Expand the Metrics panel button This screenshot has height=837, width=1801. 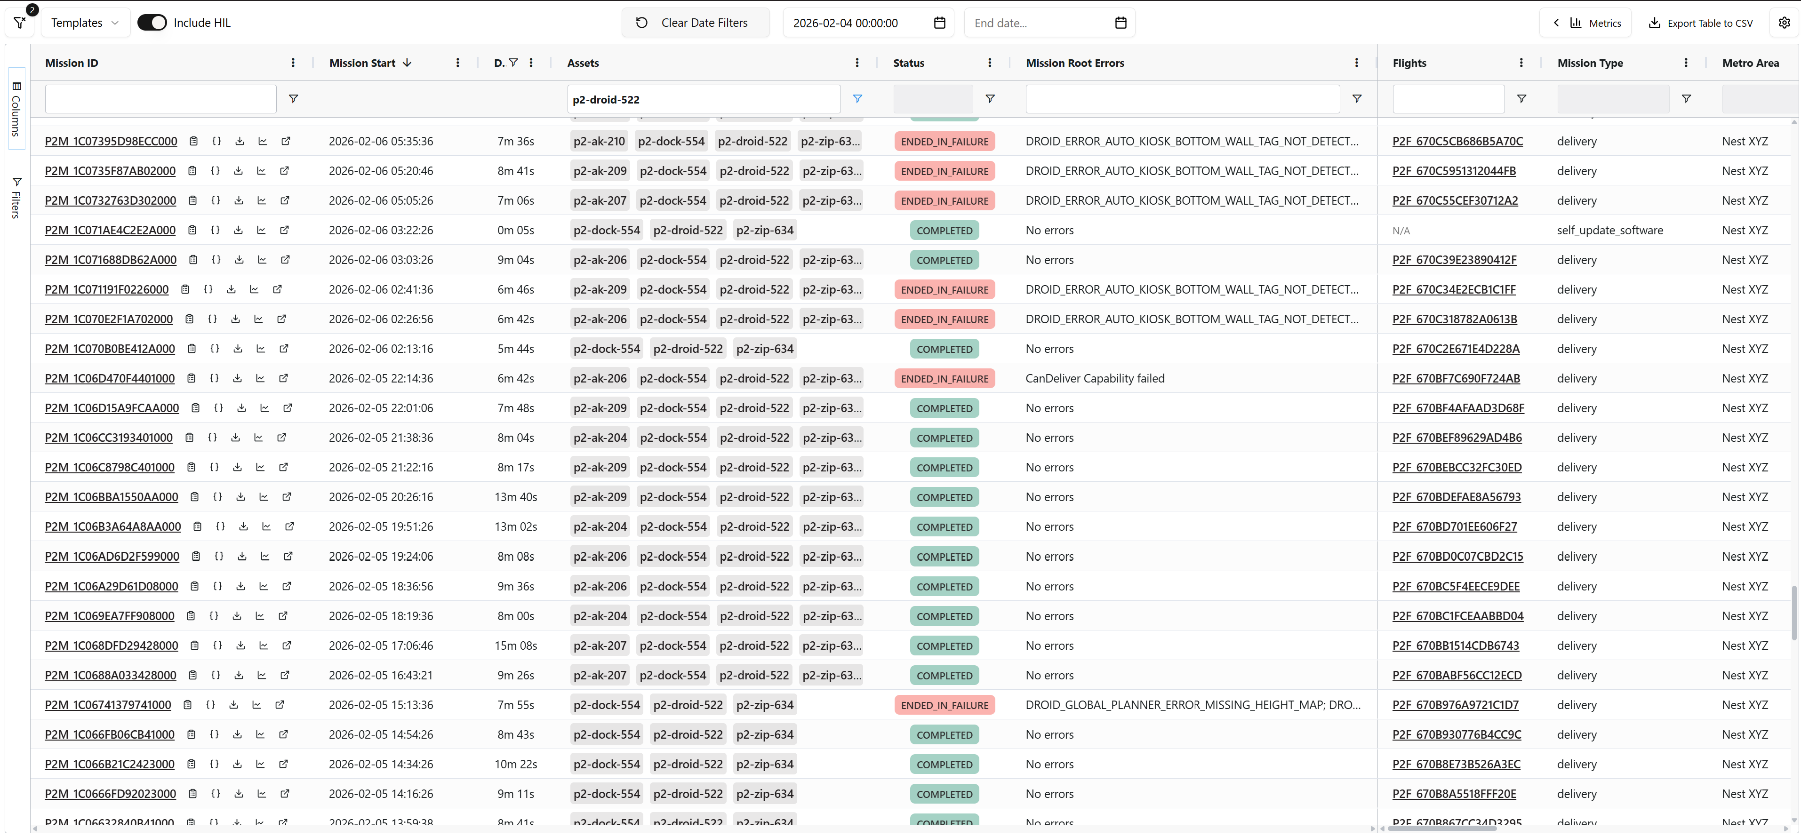(x=1585, y=23)
